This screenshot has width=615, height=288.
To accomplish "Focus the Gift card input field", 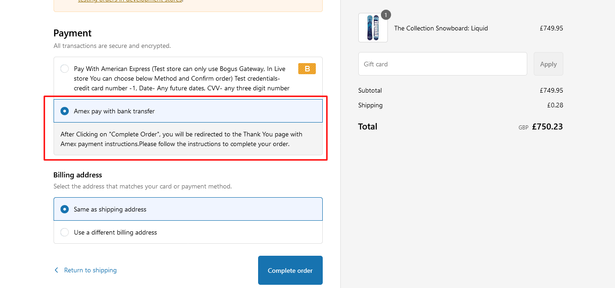I will pos(443,64).
